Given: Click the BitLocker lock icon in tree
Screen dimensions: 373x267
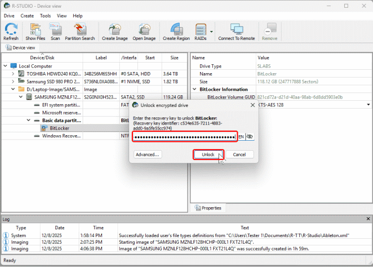Looking at the screenshot, I should click(x=44, y=128).
